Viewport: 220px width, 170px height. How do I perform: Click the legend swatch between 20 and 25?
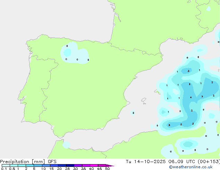coord(62,165)
